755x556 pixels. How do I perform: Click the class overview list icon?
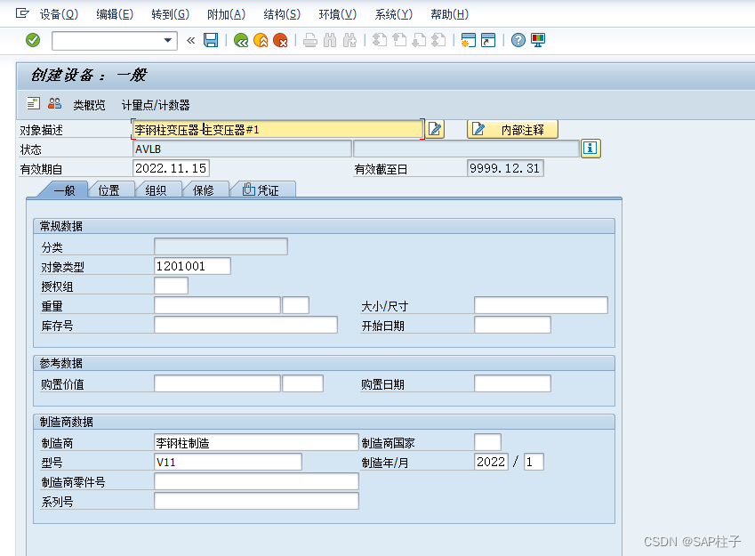(x=33, y=103)
